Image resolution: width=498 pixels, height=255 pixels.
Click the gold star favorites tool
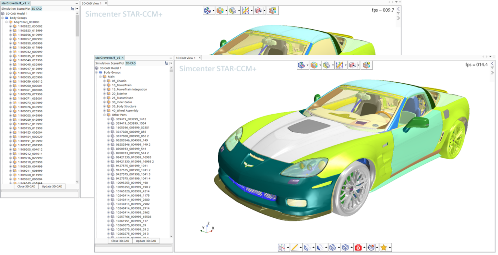(385, 247)
